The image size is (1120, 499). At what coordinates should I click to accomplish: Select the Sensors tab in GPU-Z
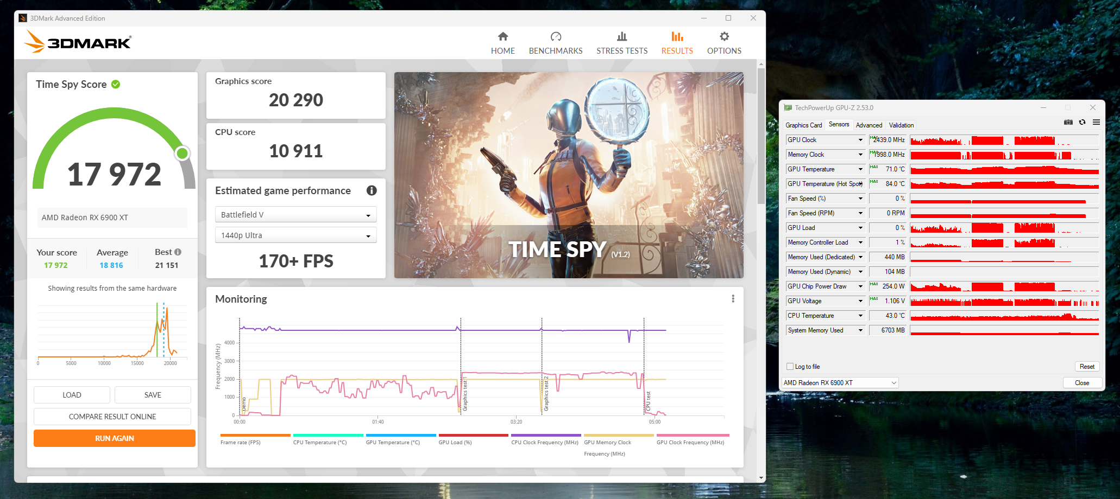coord(839,125)
